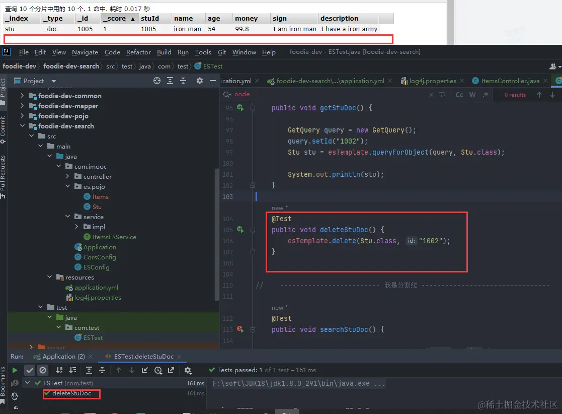The height and width of the screenshot is (414, 562).
Task: Rerun the test with the green play button
Action: pos(15,370)
